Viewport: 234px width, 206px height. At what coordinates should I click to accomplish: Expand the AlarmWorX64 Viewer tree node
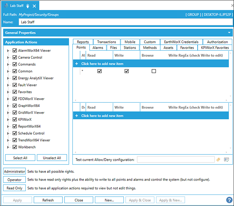click(x=8, y=51)
